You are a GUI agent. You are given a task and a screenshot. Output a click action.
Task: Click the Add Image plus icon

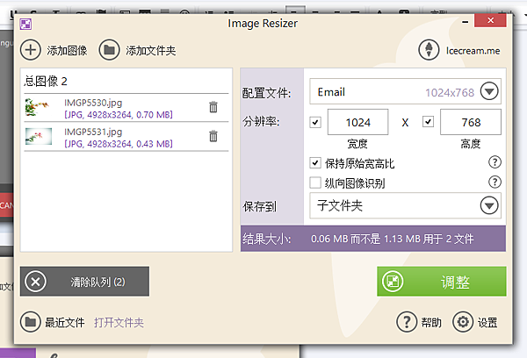pyautogui.click(x=31, y=50)
